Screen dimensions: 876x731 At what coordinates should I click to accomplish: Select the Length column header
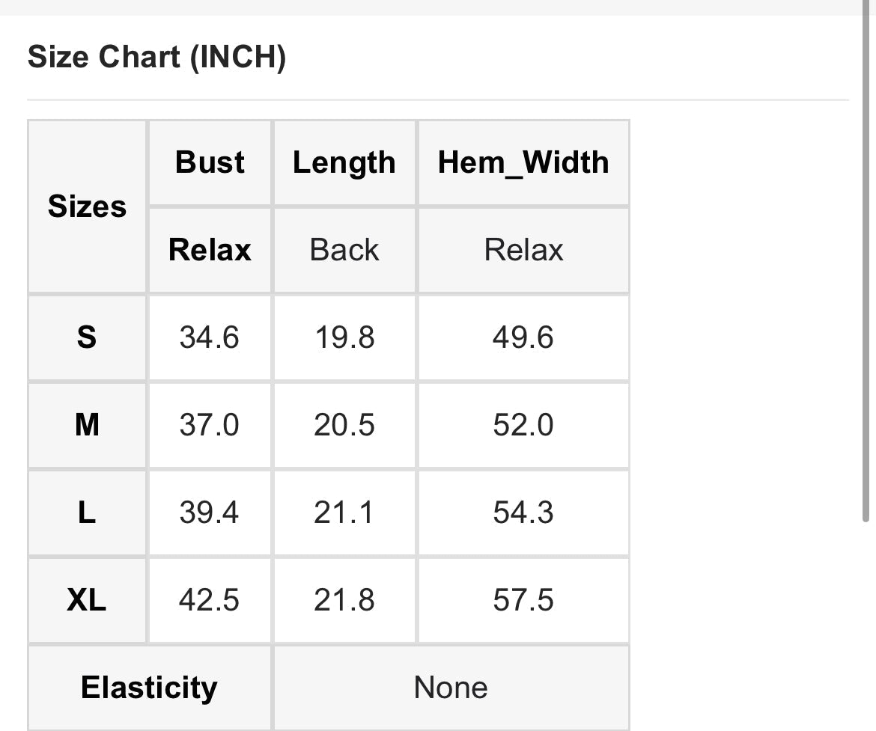(x=344, y=162)
